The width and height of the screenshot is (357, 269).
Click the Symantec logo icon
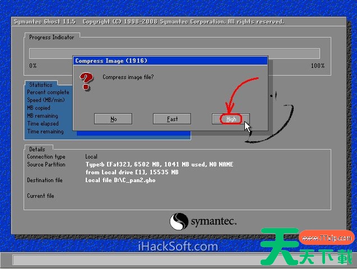click(x=179, y=221)
